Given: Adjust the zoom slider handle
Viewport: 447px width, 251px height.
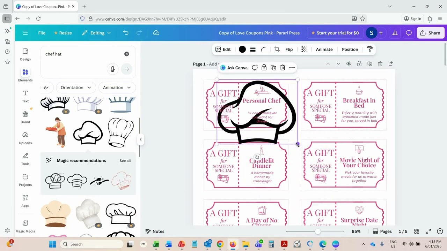Looking at the screenshot, I should pyautogui.click(x=317, y=231).
